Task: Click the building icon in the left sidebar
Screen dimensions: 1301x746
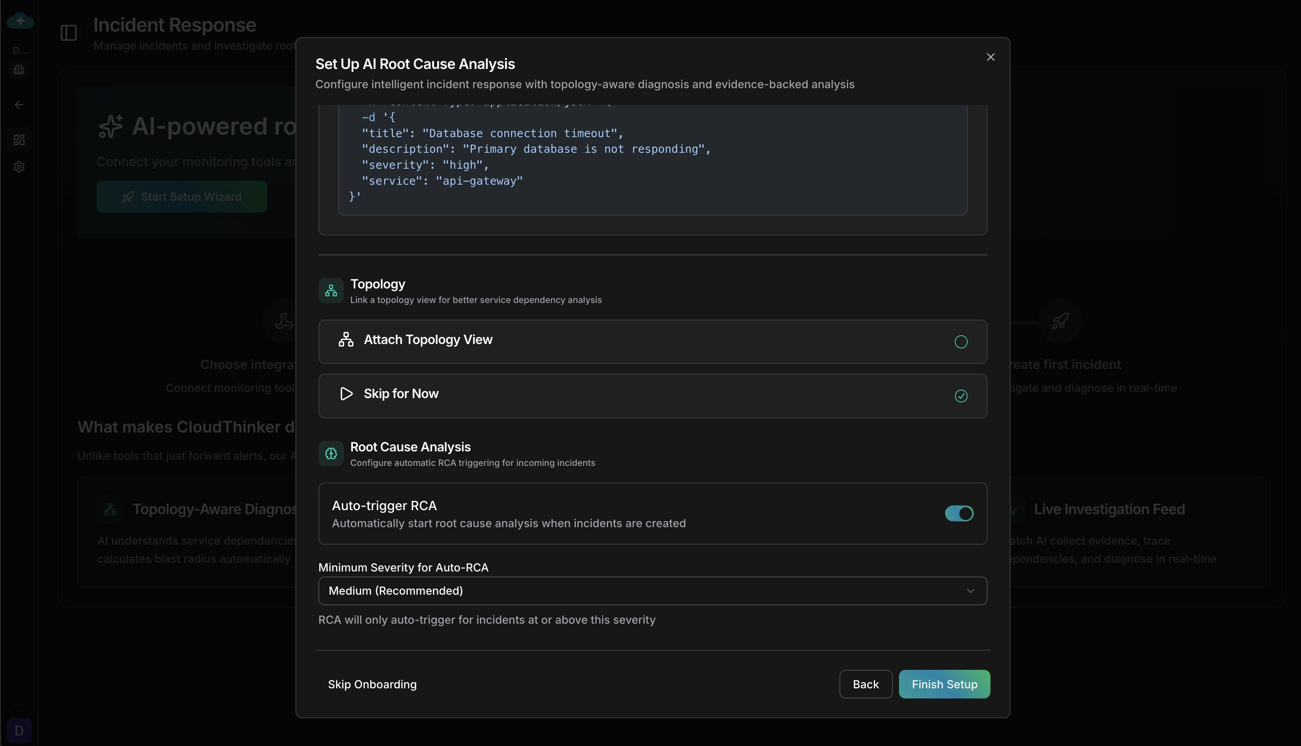Action: pyautogui.click(x=19, y=69)
